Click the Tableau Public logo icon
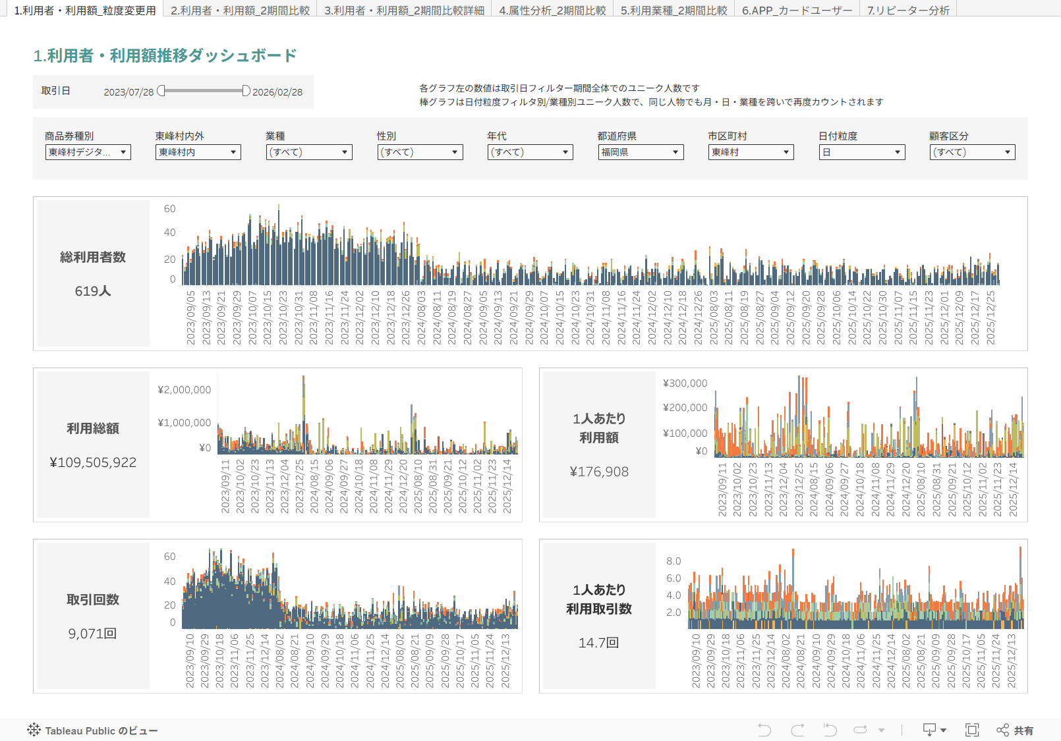The image size is (1061, 741). click(x=34, y=730)
